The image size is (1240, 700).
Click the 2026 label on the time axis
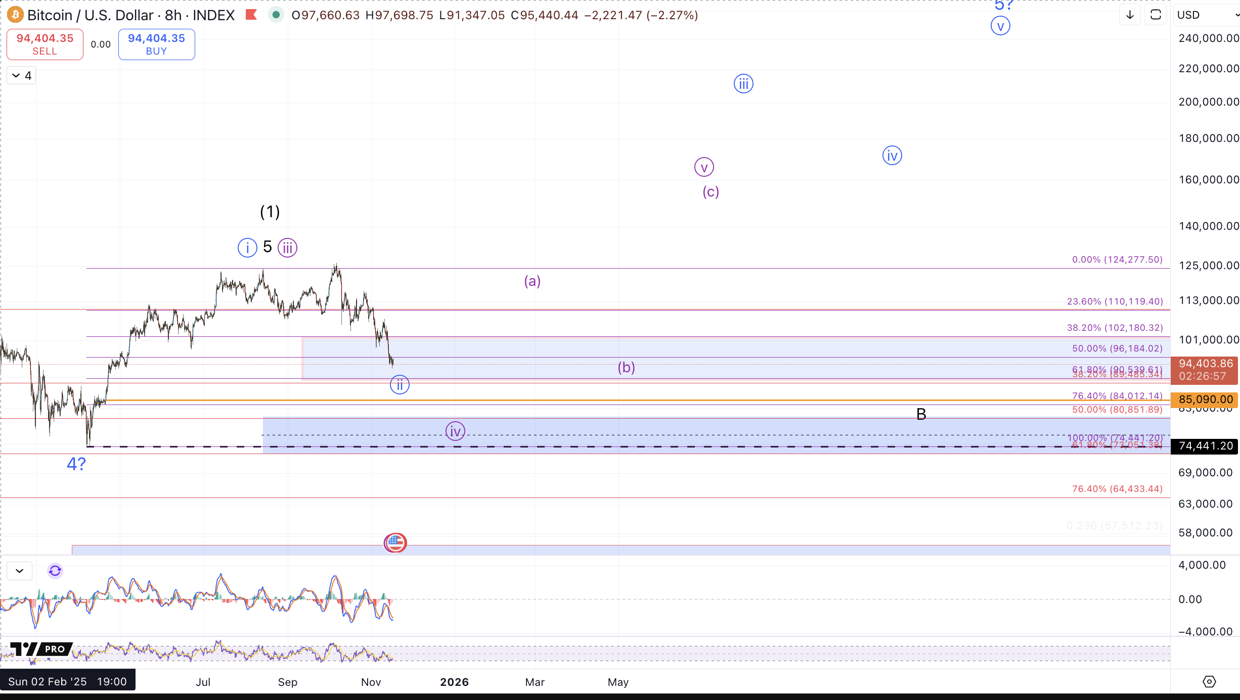pyautogui.click(x=454, y=682)
